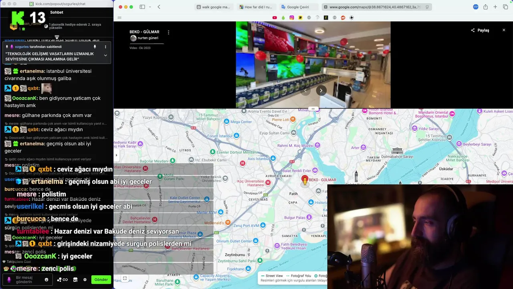Open the three-dot menu next to BEKO - GÜLMAR

click(168, 32)
